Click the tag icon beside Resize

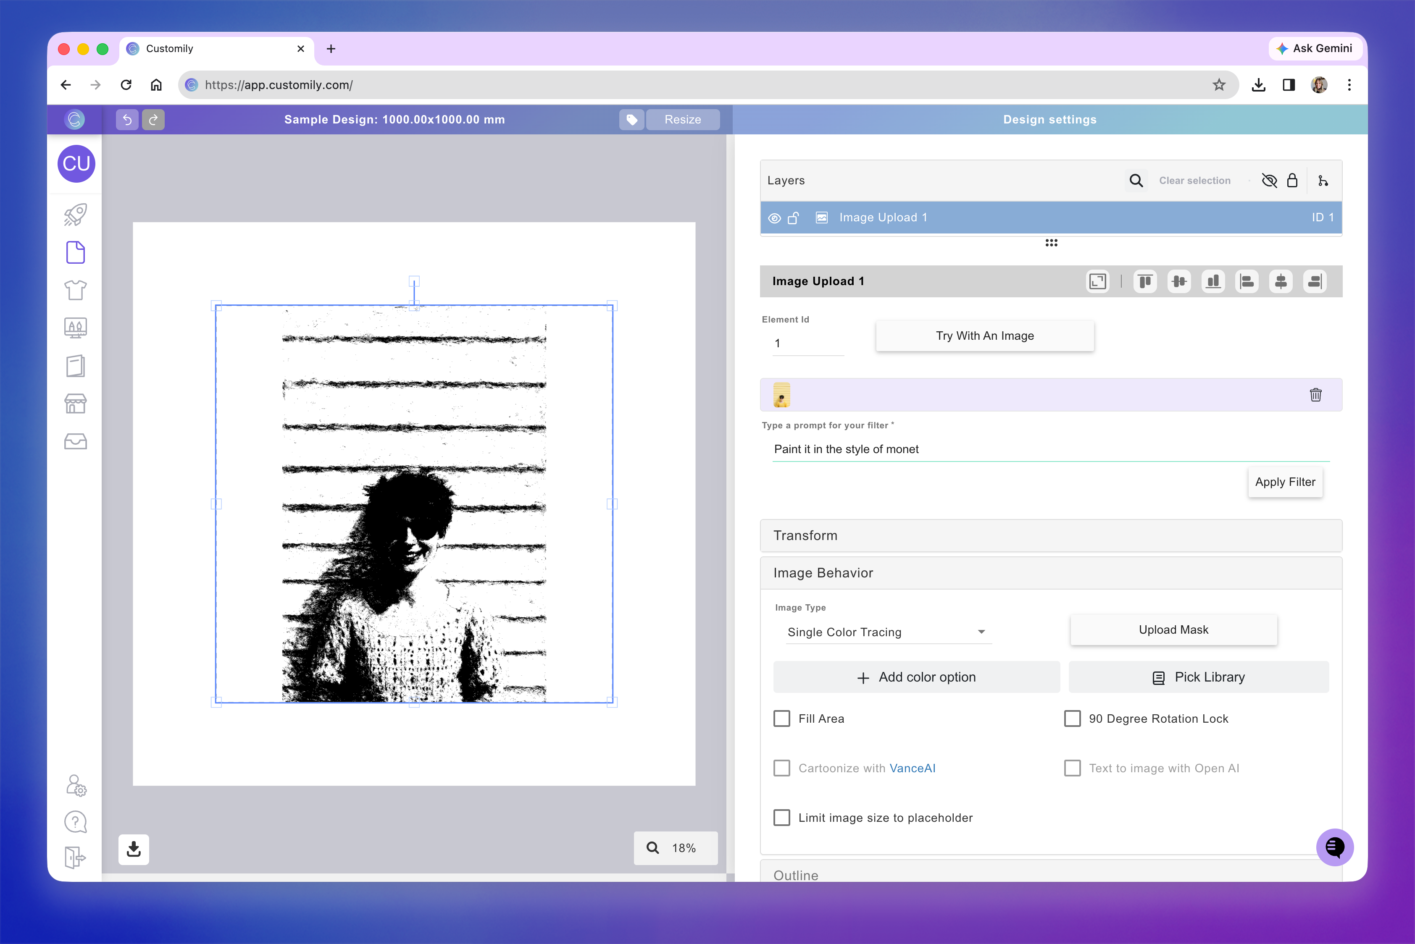[x=632, y=119]
